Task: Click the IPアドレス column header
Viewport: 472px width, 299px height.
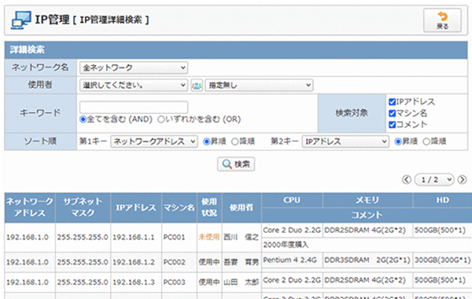Action: pos(136,208)
